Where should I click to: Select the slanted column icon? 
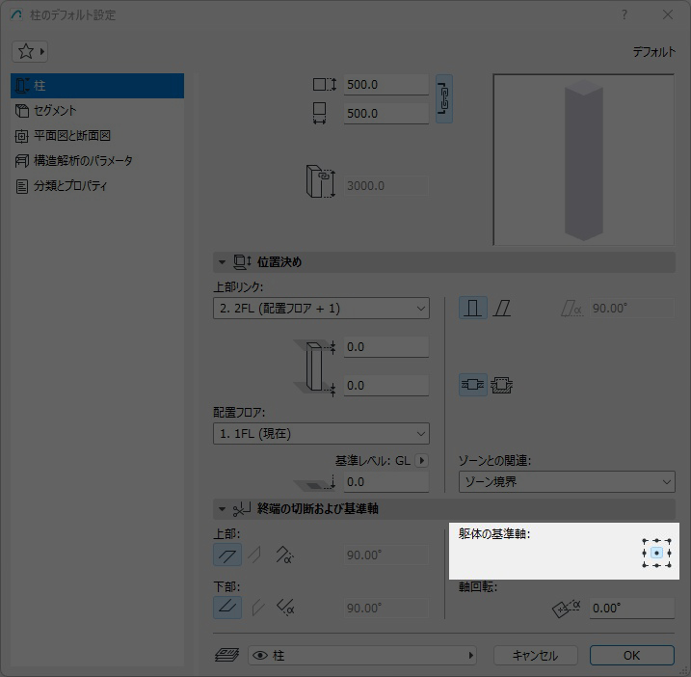(502, 309)
